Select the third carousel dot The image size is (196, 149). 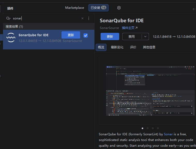(x=153, y=128)
